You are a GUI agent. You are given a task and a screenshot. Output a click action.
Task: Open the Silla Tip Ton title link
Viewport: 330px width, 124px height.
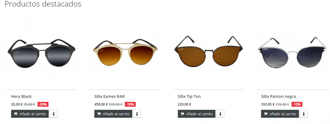pyautogui.click(x=189, y=97)
